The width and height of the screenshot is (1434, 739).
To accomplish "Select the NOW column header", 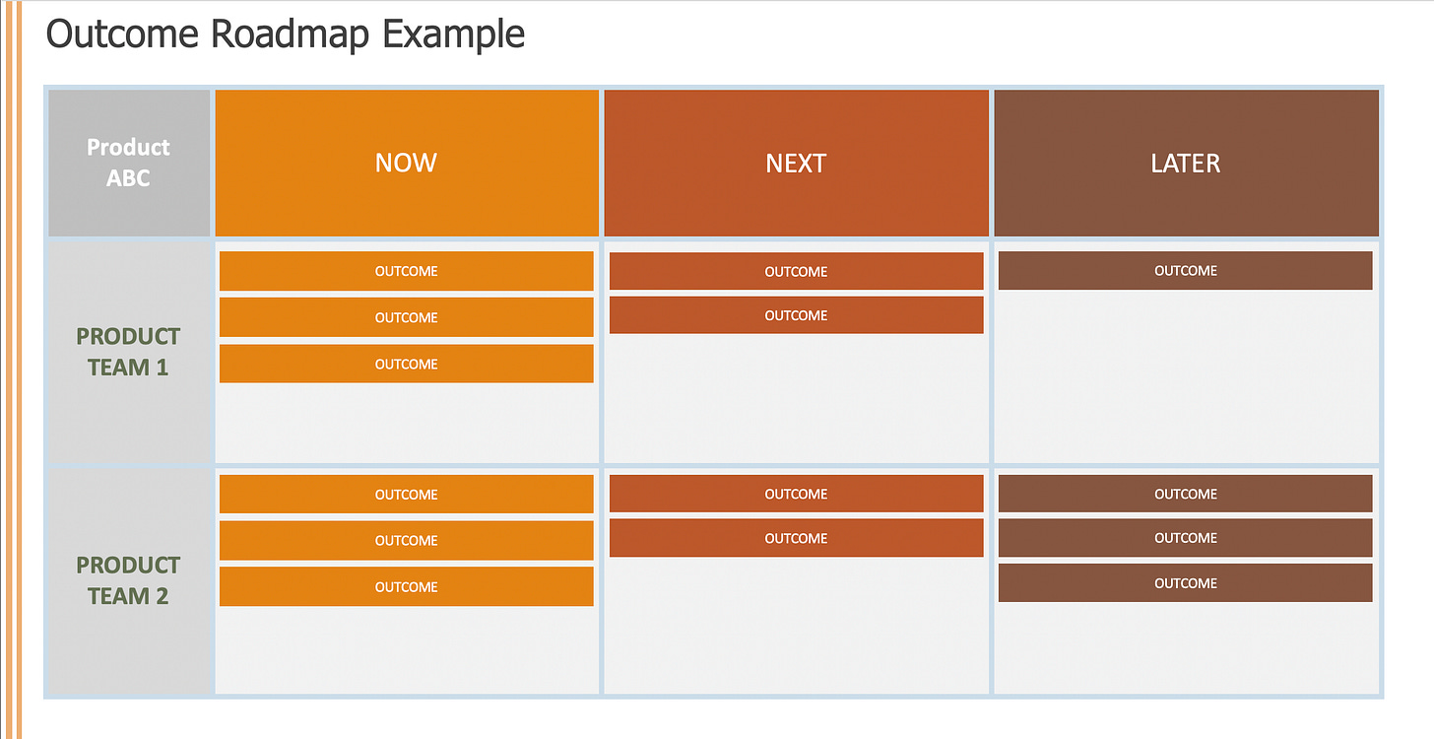I will point(407,163).
